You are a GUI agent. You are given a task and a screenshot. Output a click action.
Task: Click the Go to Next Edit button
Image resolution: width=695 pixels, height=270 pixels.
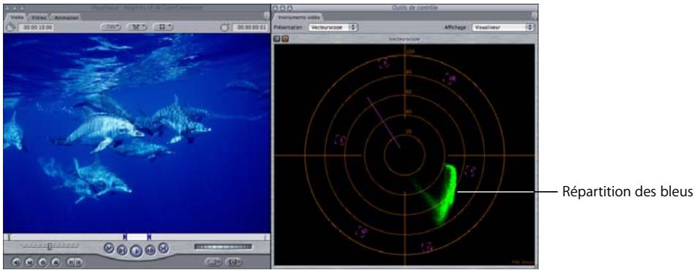click(164, 248)
